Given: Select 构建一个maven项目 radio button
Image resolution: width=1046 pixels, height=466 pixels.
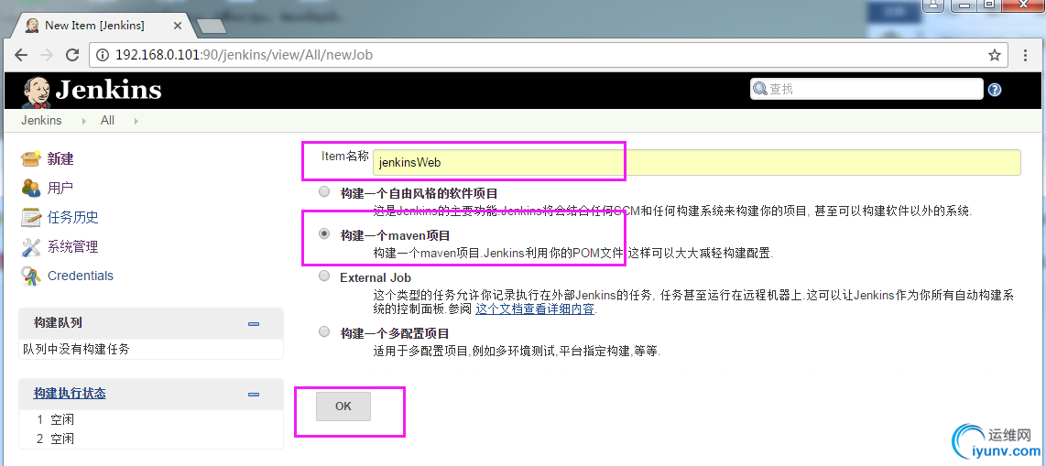Looking at the screenshot, I should [324, 234].
